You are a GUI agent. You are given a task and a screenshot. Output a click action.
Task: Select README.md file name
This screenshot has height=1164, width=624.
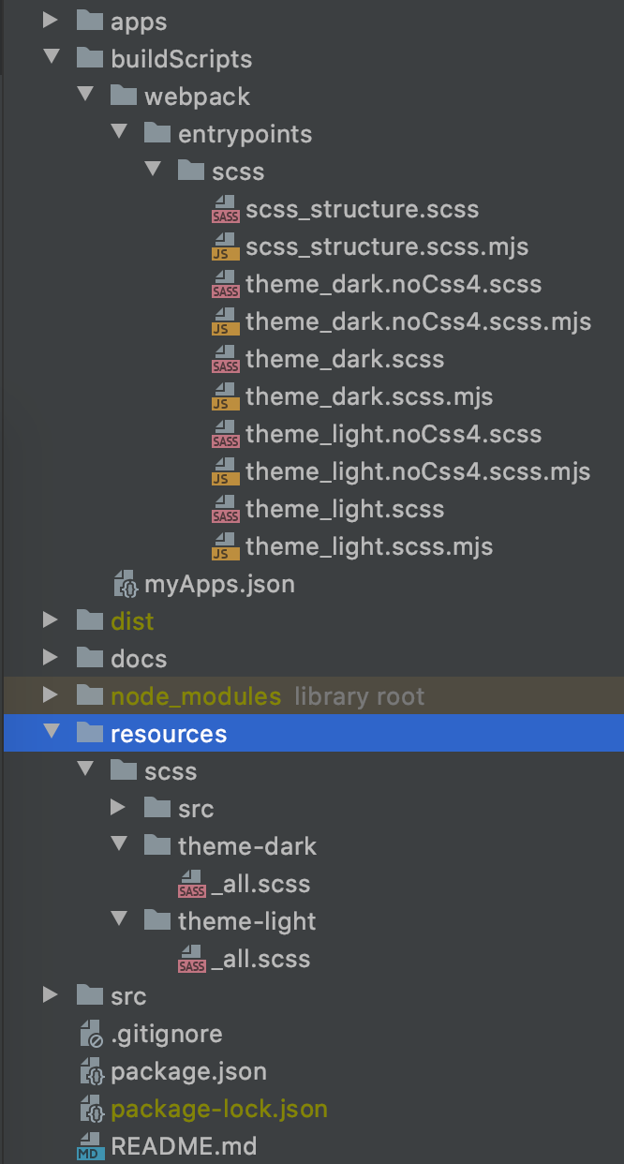click(x=184, y=1146)
